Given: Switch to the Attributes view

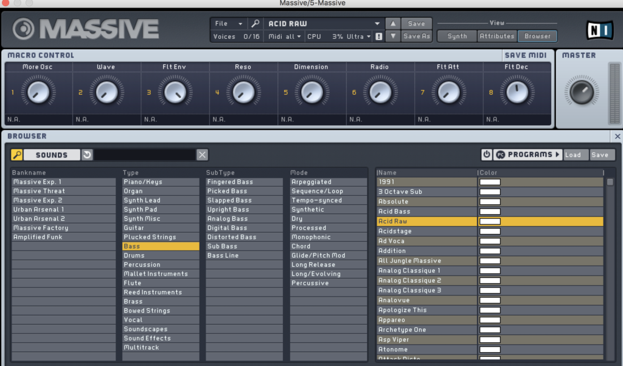Looking at the screenshot, I should click(497, 36).
